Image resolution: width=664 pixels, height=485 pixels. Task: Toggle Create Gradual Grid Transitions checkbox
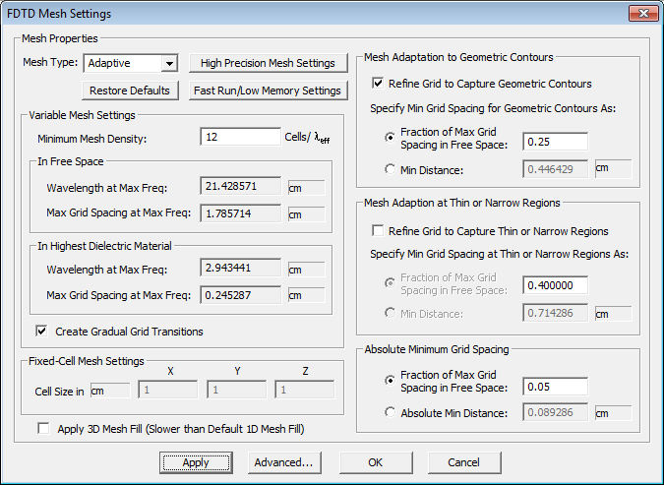tap(42, 332)
